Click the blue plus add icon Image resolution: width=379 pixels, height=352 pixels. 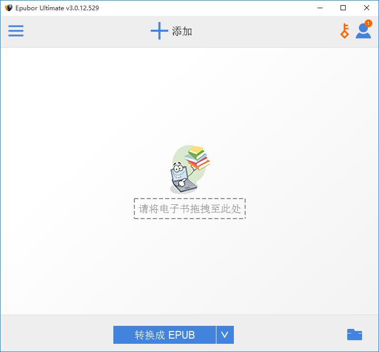[159, 31]
